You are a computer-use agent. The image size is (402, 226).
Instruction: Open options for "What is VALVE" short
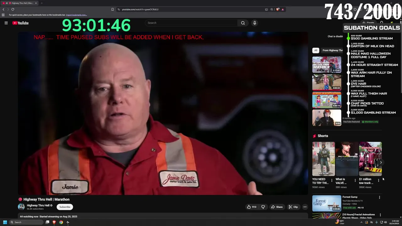click(355, 180)
